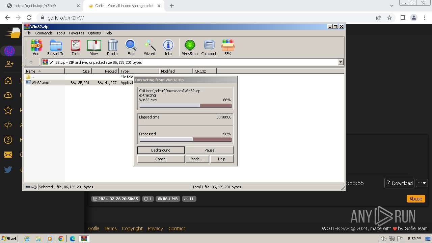This screenshot has height=243, width=432.
Task: Open the Terms footer link
Action: click(110, 228)
